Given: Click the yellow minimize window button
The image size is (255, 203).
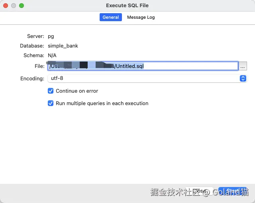Looking at the screenshot, I should pyautogui.click(x=14, y=6).
